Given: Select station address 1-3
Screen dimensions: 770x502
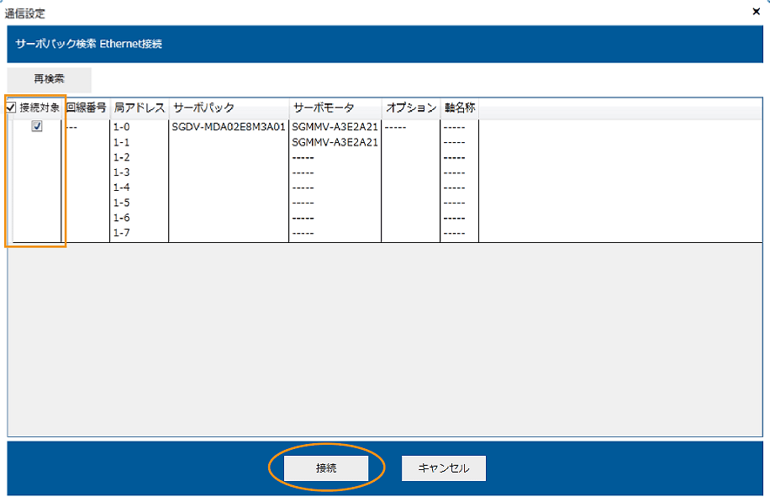Looking at the screenshot, I should [122, 172].
